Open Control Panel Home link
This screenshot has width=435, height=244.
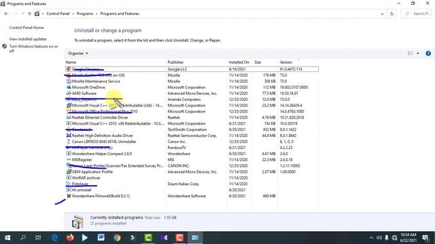[x=27, y=28]
